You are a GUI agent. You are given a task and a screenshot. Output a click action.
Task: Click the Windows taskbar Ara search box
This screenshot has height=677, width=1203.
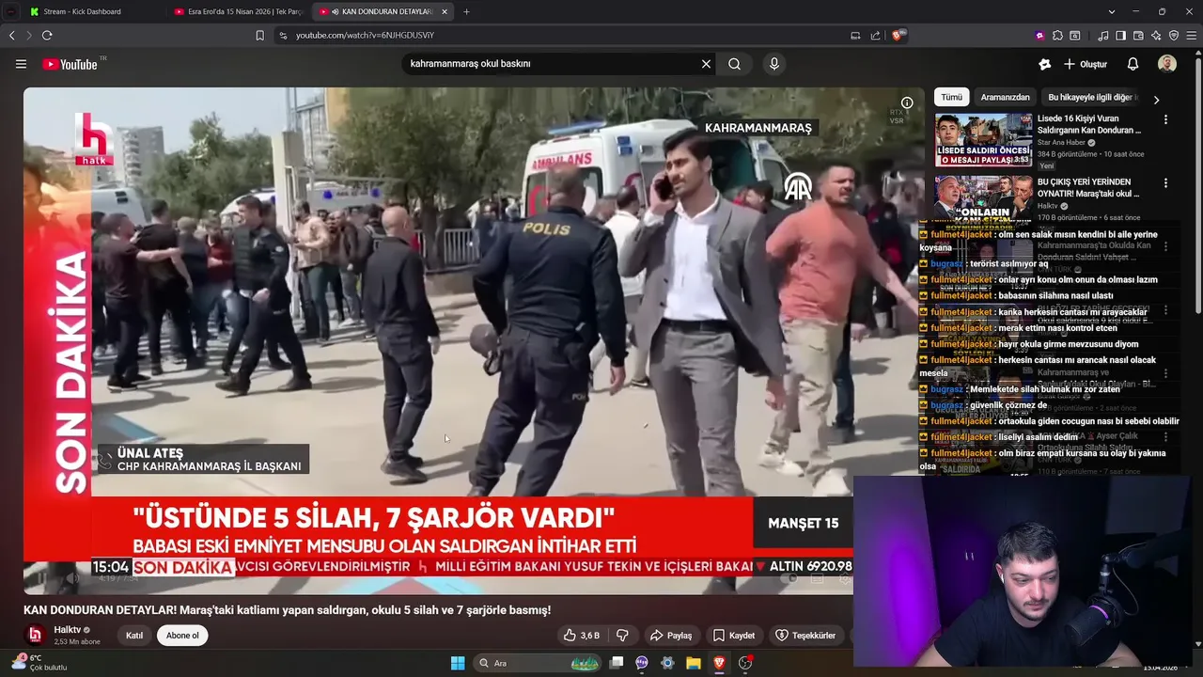pyautogui.click(x=538, y=663)
